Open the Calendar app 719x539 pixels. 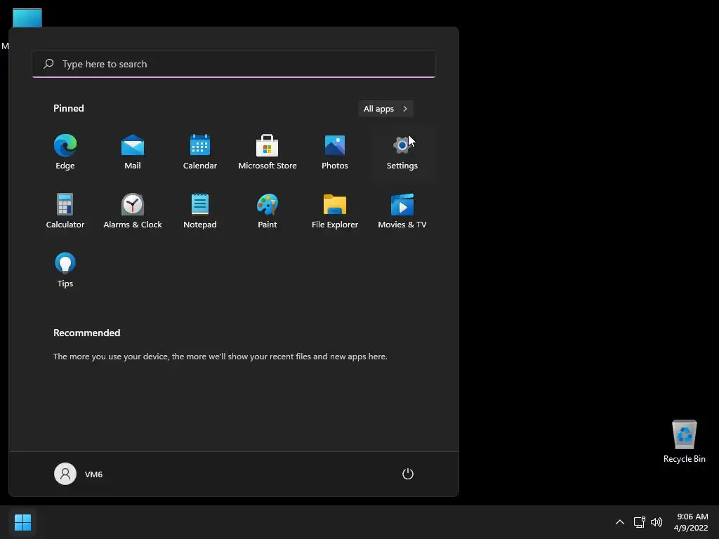coord(200,152)
